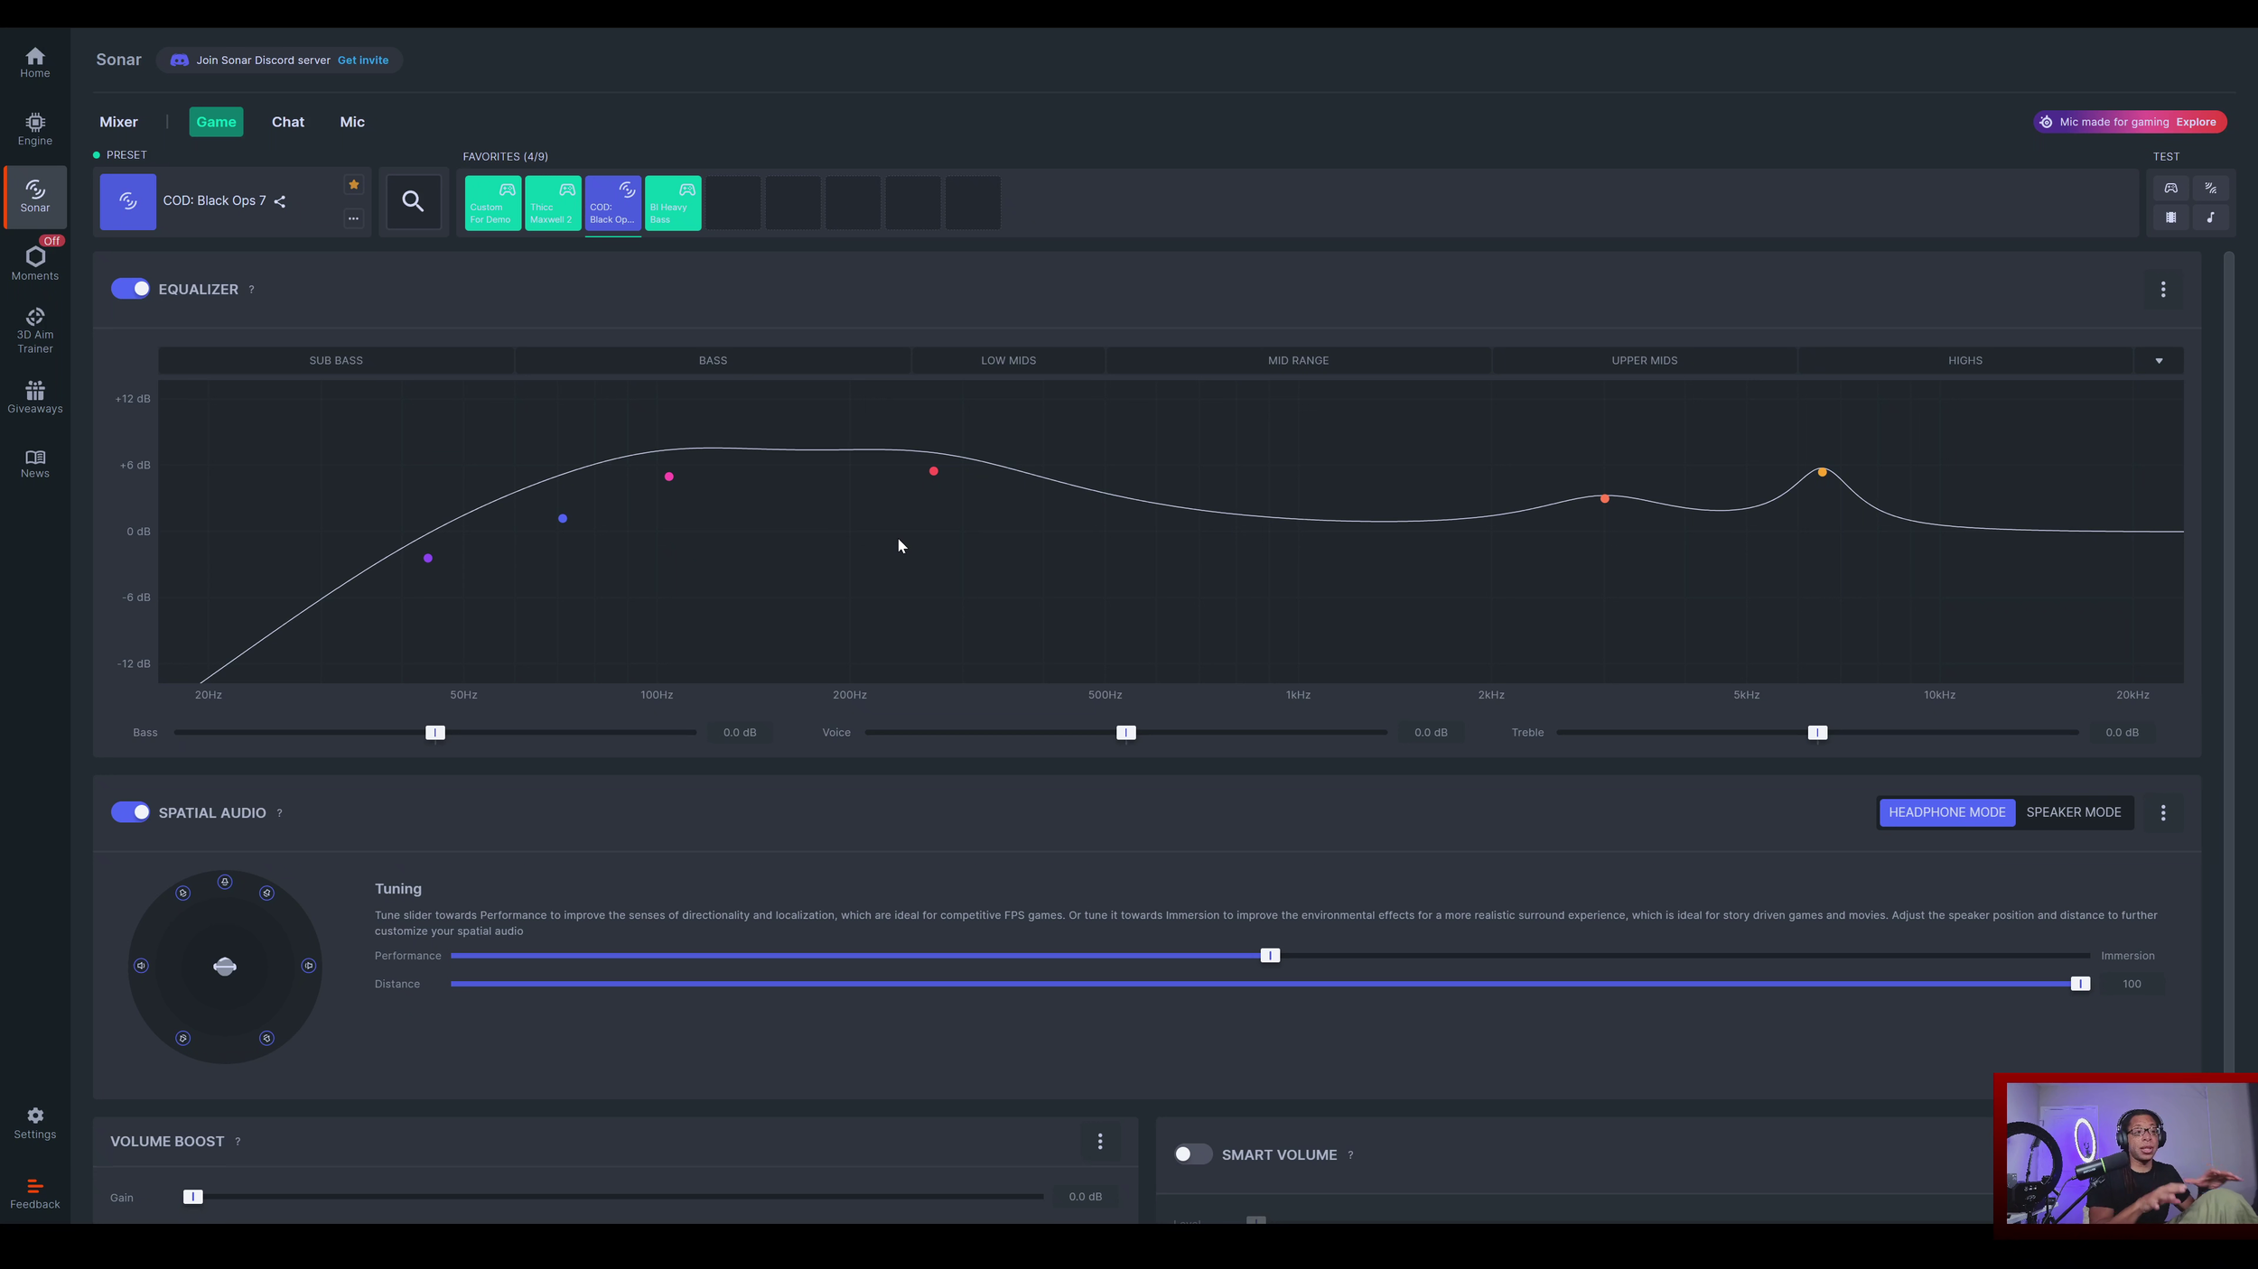This screenshot has height=1269, width=2258.
Task: Open the Engine panel from the sidebar
Action: click(34, 129)
